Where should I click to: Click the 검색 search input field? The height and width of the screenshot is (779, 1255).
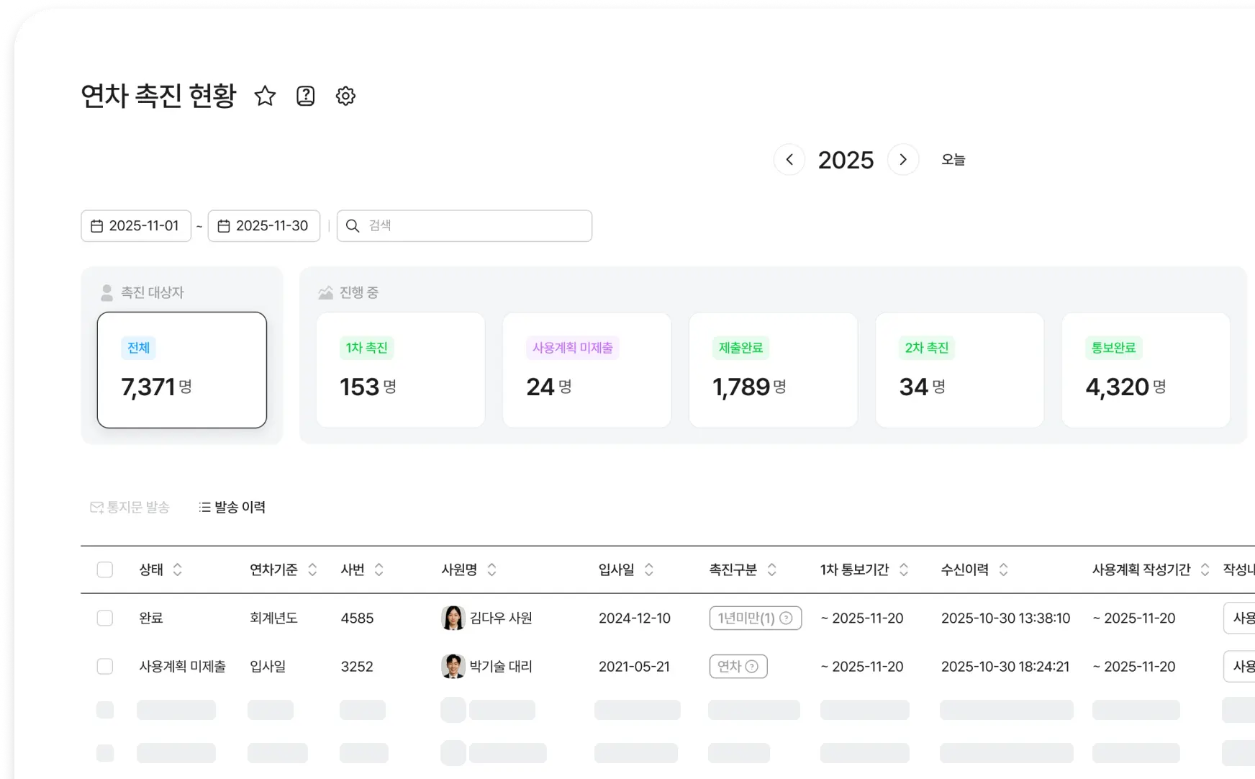coord(475,226)
